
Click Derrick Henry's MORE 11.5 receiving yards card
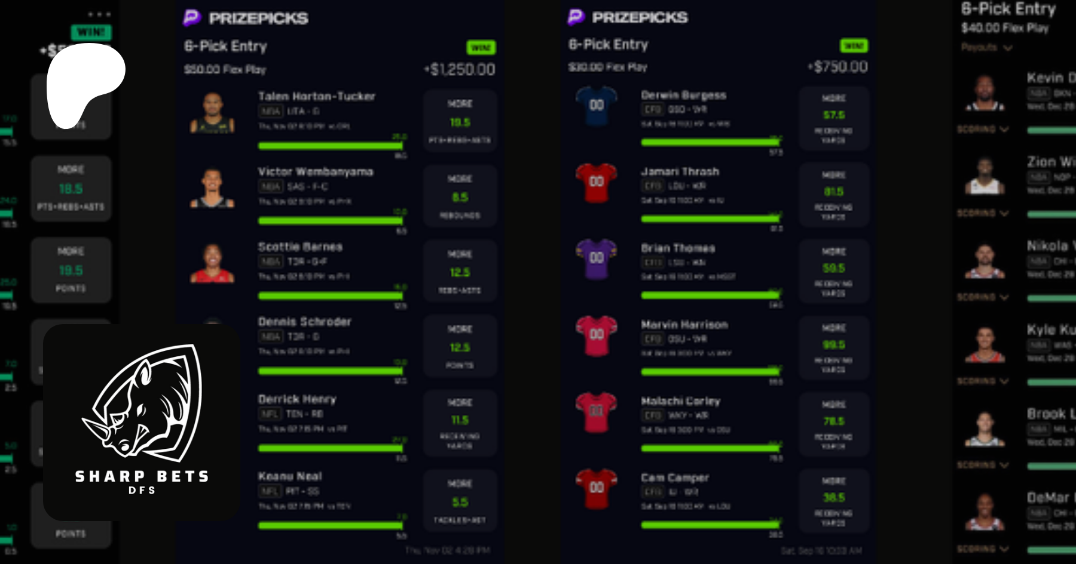point(460,423)
